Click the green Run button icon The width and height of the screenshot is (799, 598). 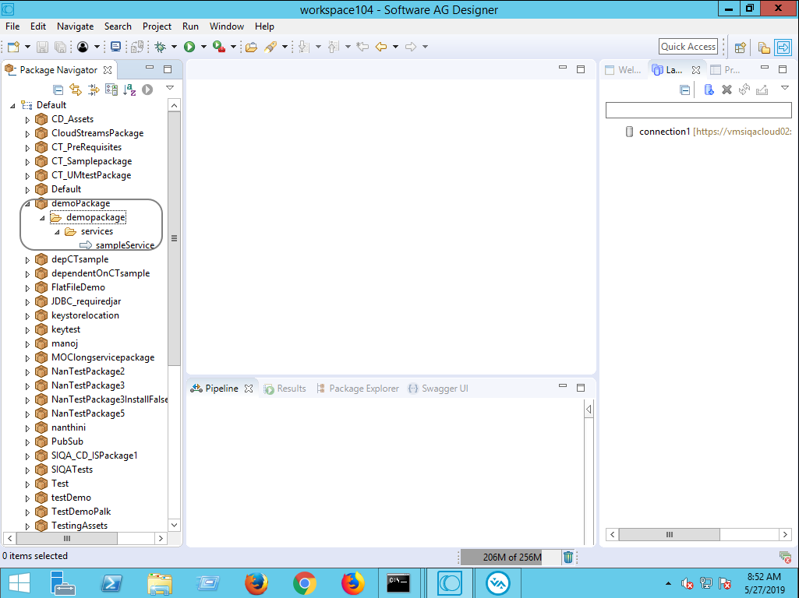point(189,47)
